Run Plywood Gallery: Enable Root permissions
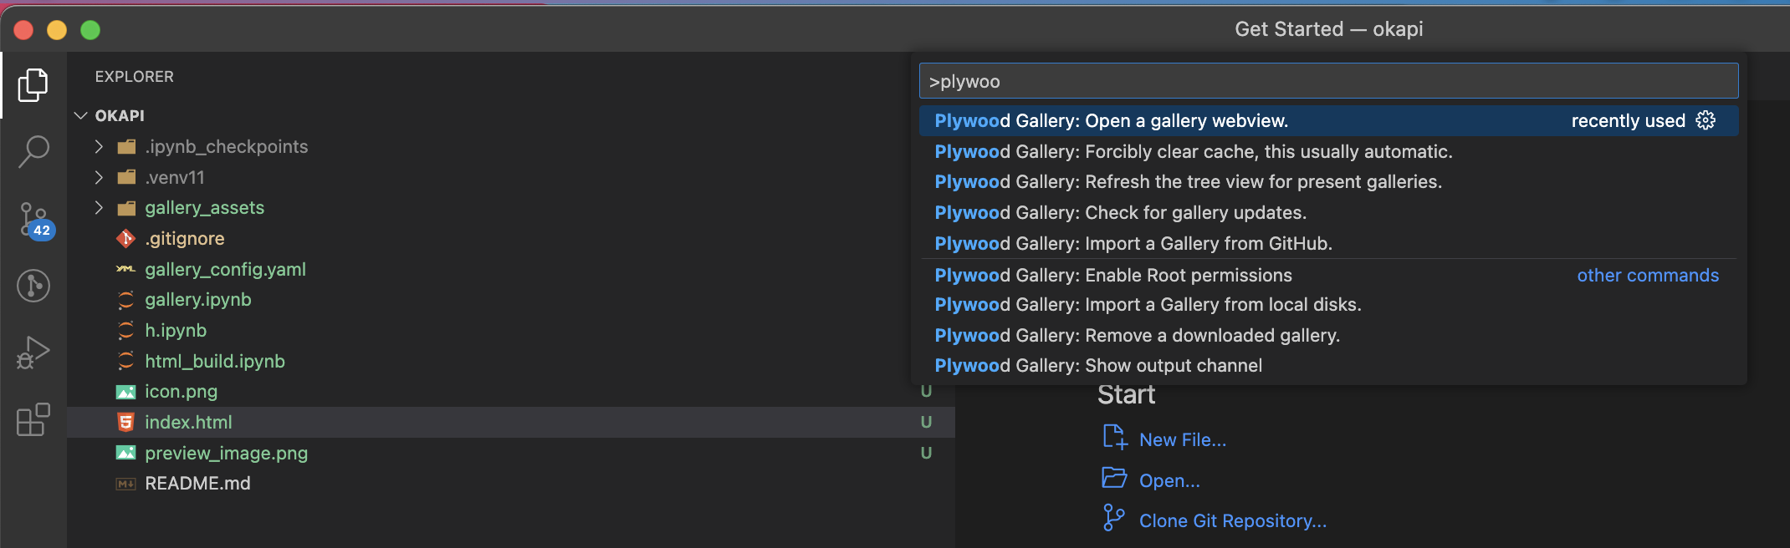1790x548 pixels. click(x=1328, y=275)
